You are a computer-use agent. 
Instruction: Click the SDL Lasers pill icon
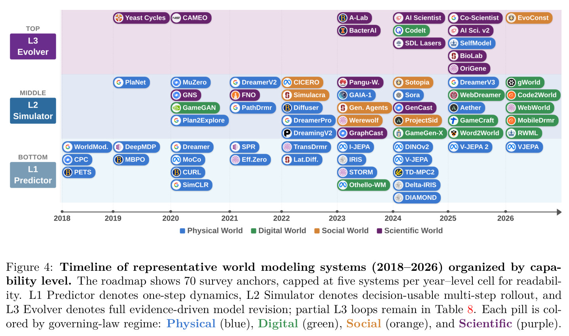click(399, 43)
